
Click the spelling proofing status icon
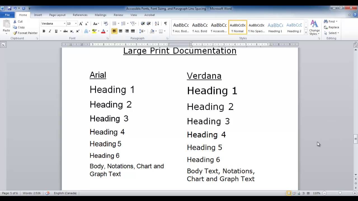(48, 193)
